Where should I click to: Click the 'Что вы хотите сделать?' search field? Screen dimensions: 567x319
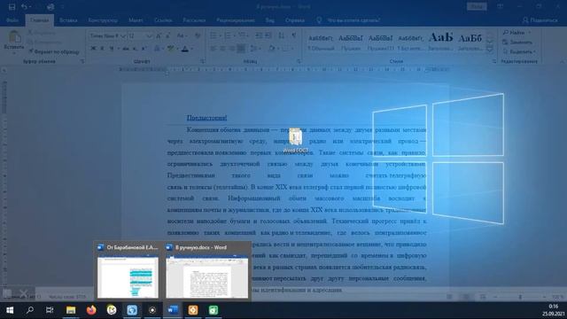pyautogui.click(x=353, y=20)
